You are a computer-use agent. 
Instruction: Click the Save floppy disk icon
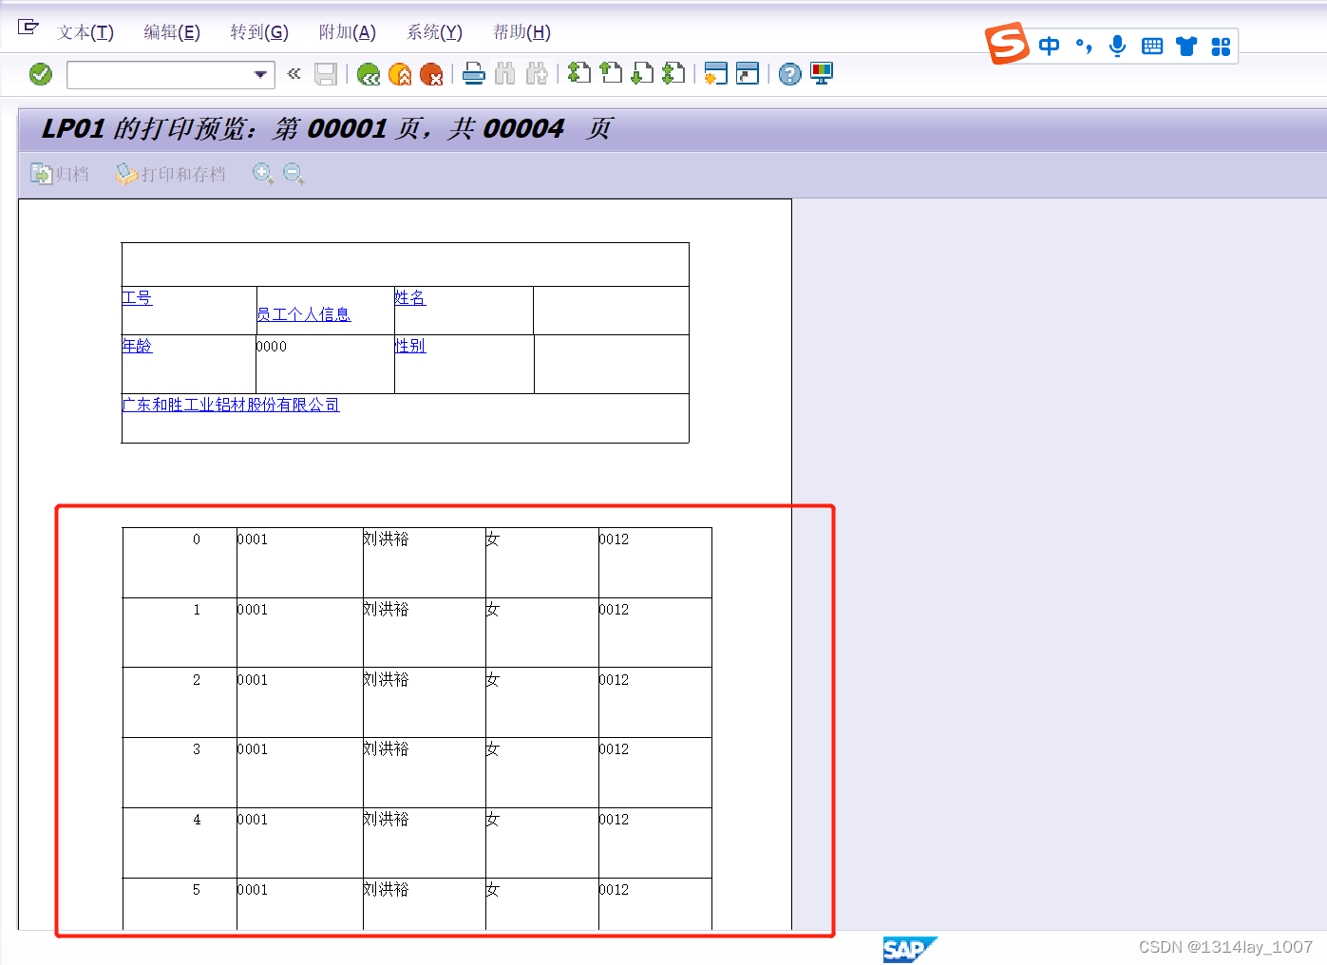[326, 74]
